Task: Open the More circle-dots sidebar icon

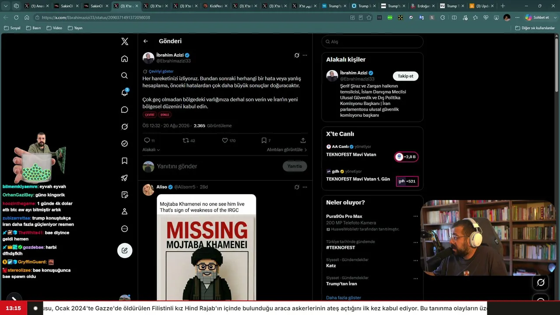Action: pyautogui.click(x=125, y=229)
